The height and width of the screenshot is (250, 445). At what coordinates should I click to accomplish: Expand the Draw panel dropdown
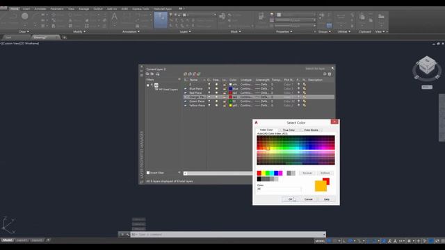click(x=24, y=32)
